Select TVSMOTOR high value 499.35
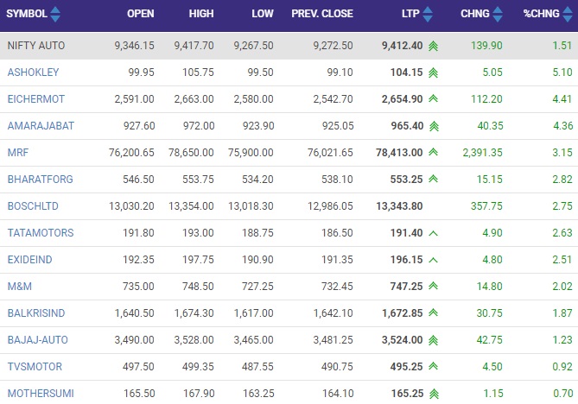Image resolution: width=578 pixels, height=404 pixels. 198,367
